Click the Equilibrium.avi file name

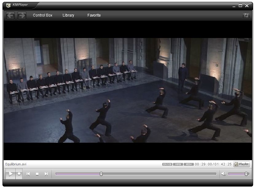pyautogui.click(x=16, y=164)
